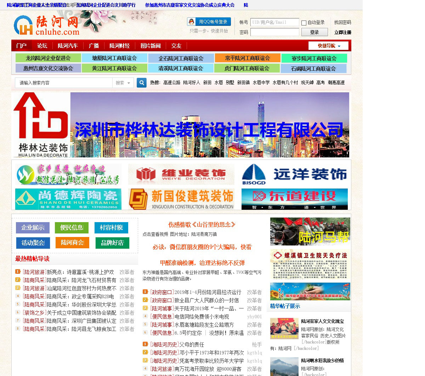The image size is (425, 376).
Task: Focus the 帐号 username input field
Action: point(275,22)
